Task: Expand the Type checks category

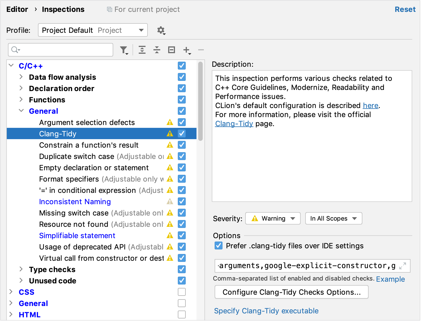Action: [21, 269]
